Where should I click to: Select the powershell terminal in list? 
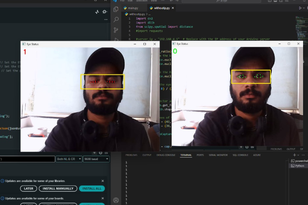click(299, 161)
